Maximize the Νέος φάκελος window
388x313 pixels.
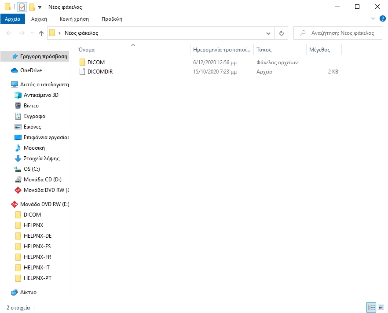(357, 7)
